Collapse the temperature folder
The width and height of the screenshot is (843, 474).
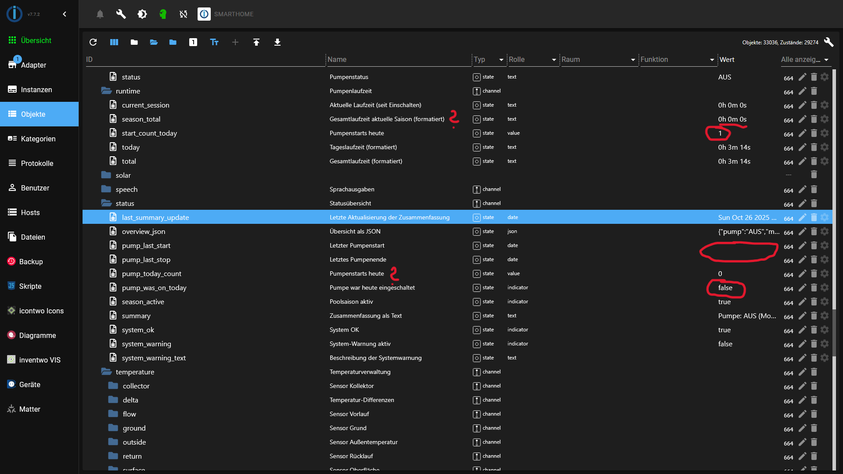106,372
